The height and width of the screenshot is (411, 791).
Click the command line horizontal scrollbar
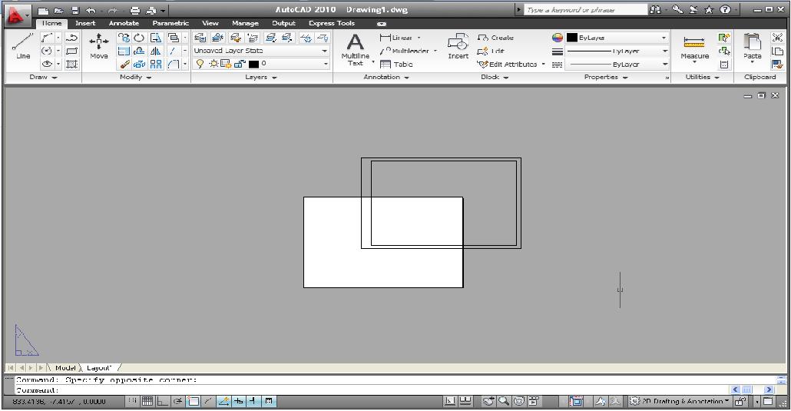(753, 389)
